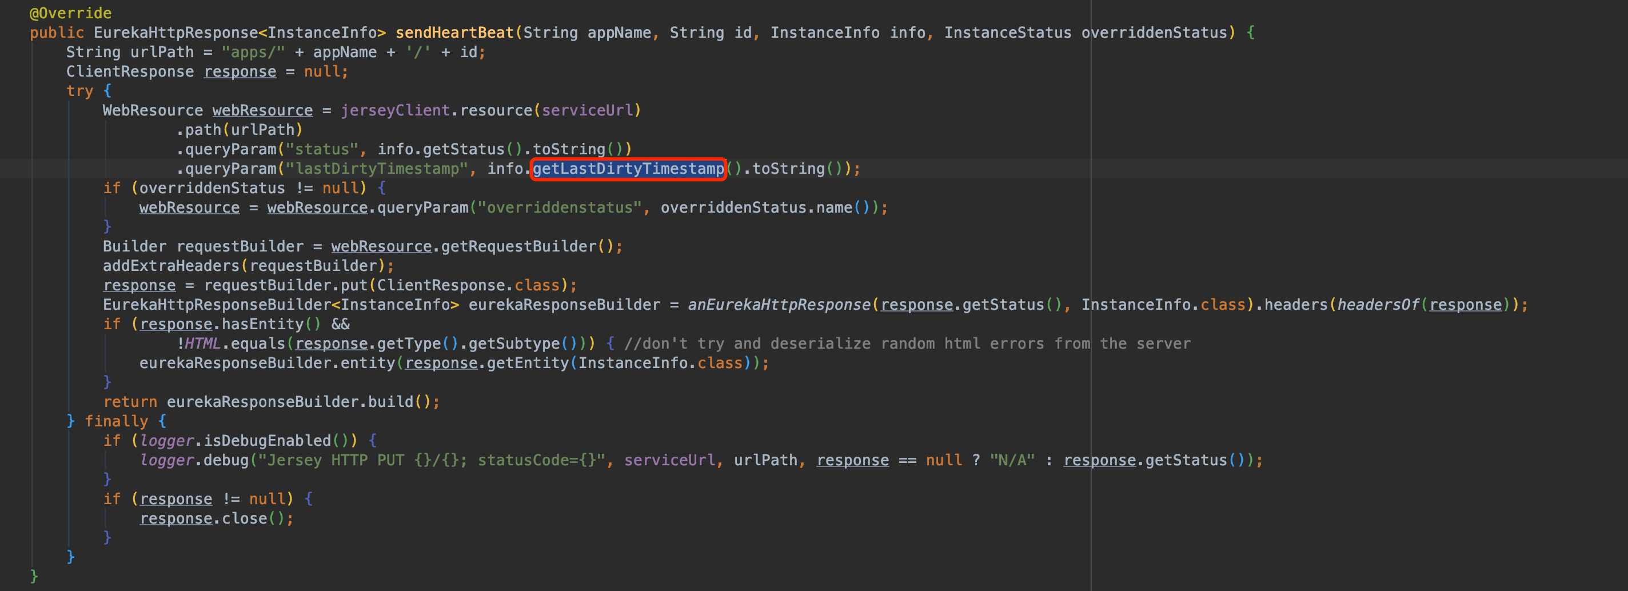Image resolution: width=1628 pixels, height=591 pixels.
Task: Click the "lastDirtyTimestamp" string literal
Action: (377, 169)
